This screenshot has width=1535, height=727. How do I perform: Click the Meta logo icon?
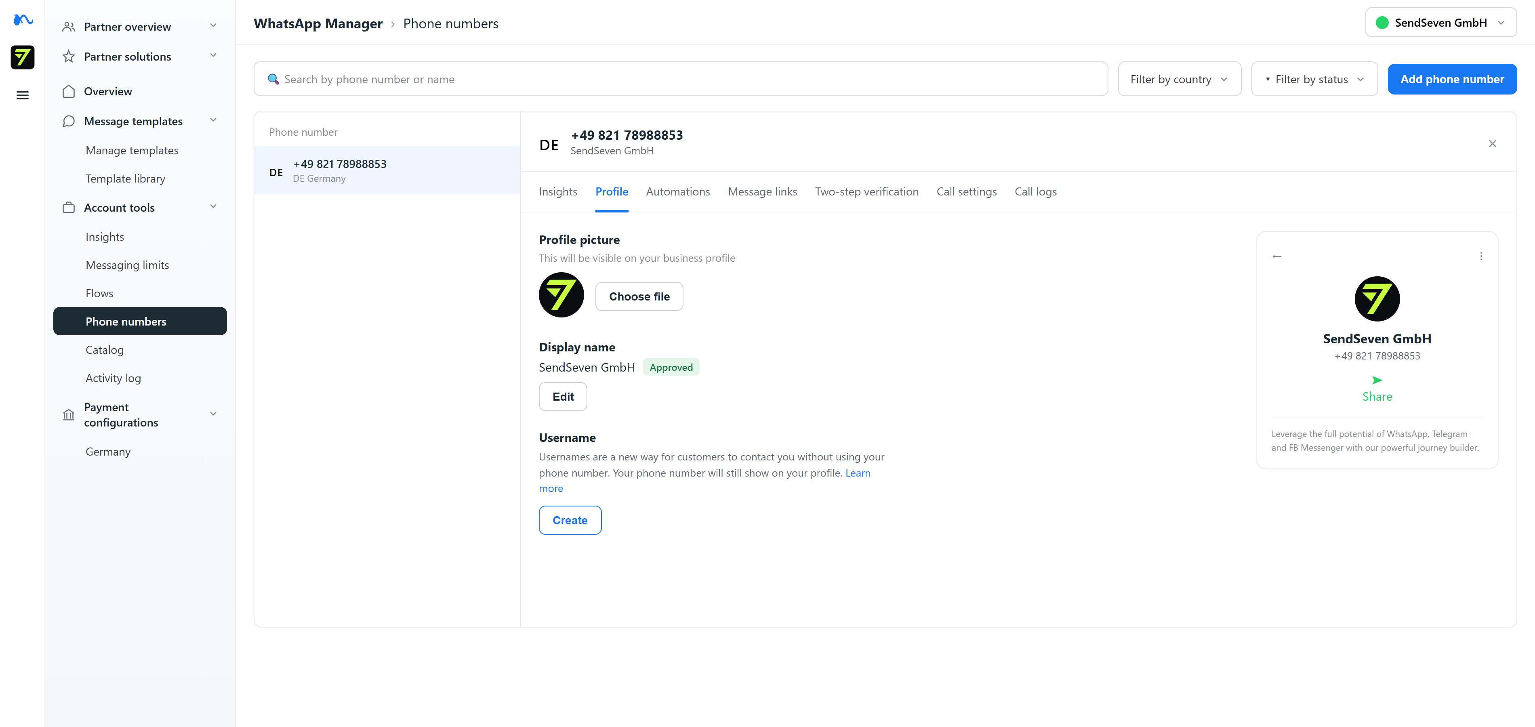[23, 20]
